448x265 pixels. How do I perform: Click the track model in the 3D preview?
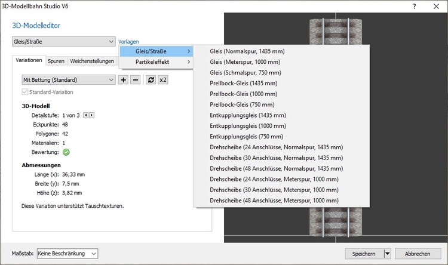coord(336,223)
